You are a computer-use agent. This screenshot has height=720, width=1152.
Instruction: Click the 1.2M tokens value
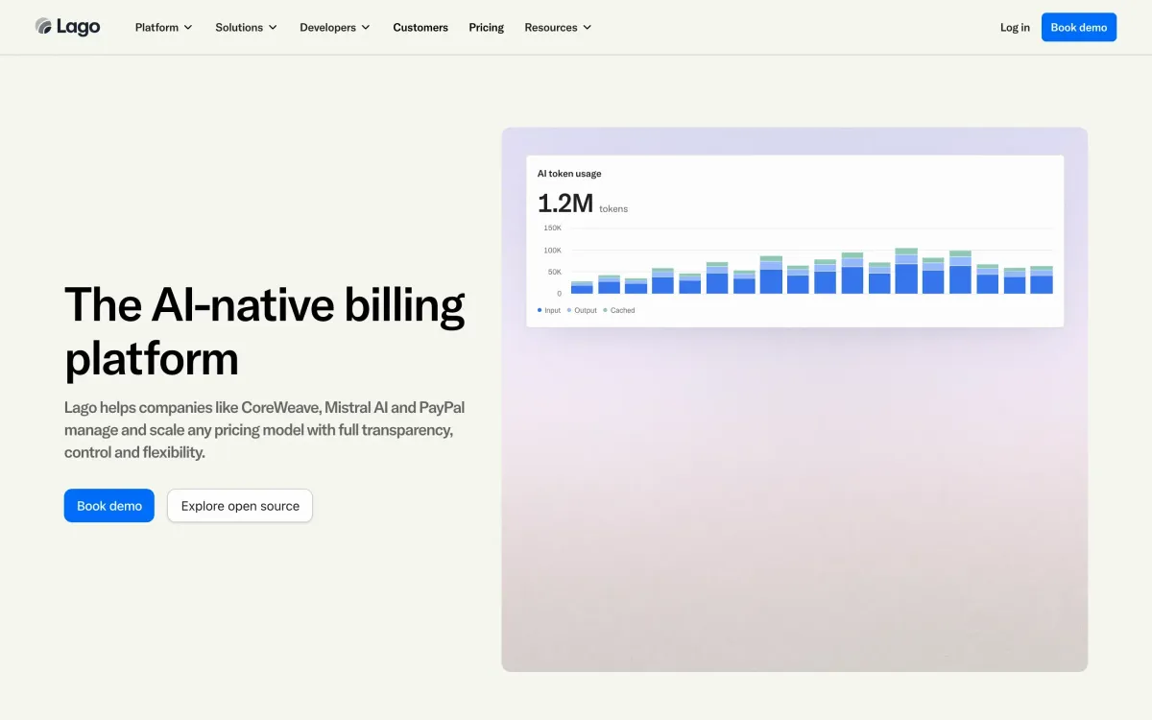583,204
